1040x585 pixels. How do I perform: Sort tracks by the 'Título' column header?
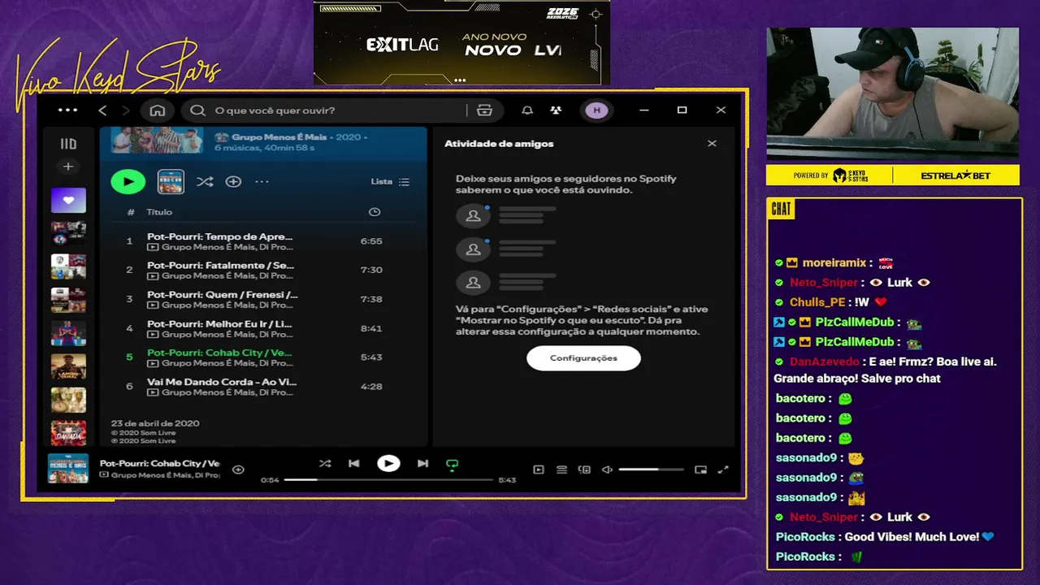[159, 212]
